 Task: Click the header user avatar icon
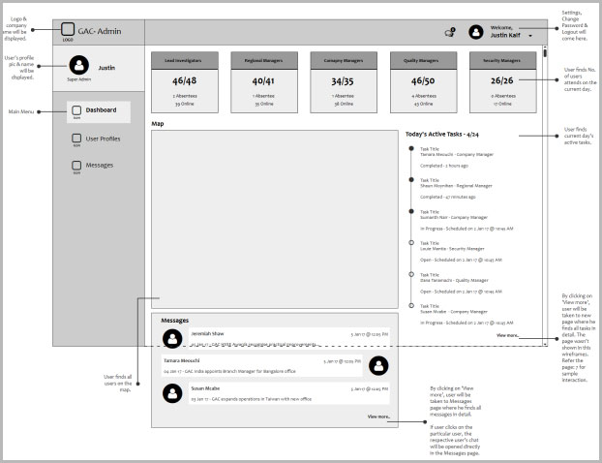[x=476, y=32]
